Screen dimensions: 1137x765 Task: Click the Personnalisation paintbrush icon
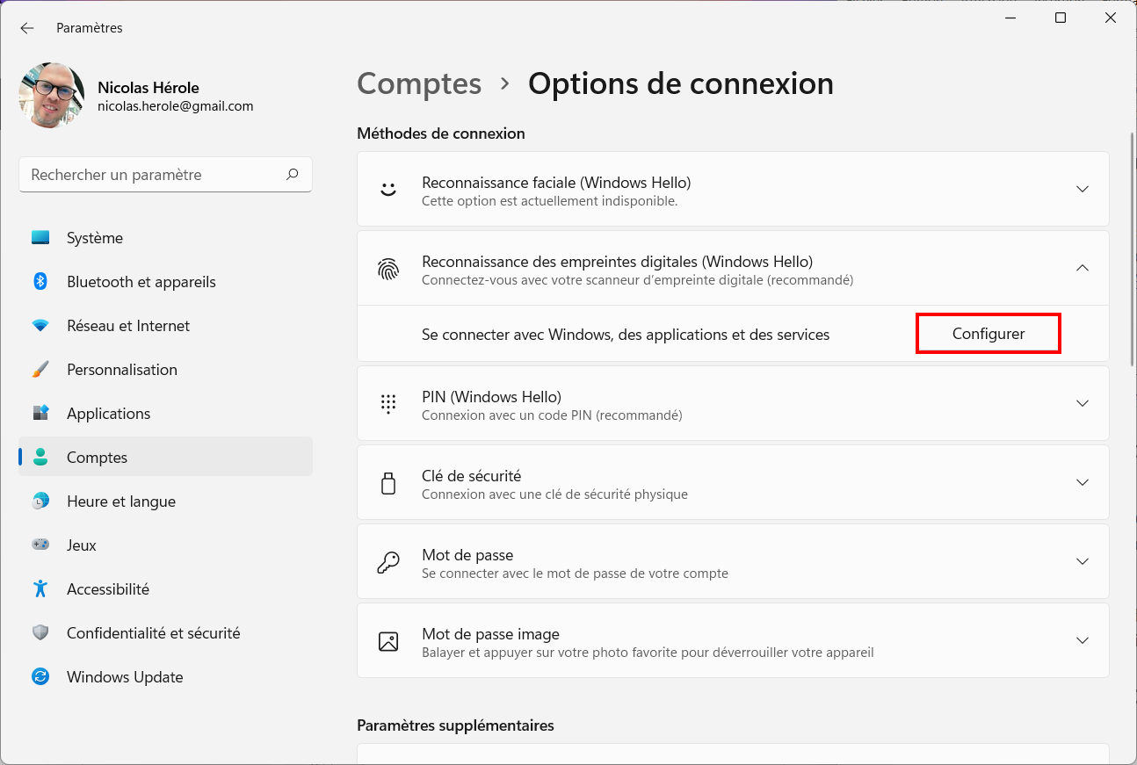click(40, 369)
